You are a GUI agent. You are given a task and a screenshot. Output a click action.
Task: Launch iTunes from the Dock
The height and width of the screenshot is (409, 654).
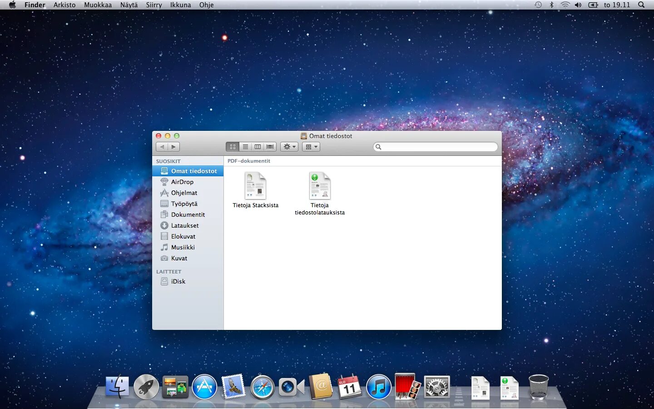click(x=378, y=387)
